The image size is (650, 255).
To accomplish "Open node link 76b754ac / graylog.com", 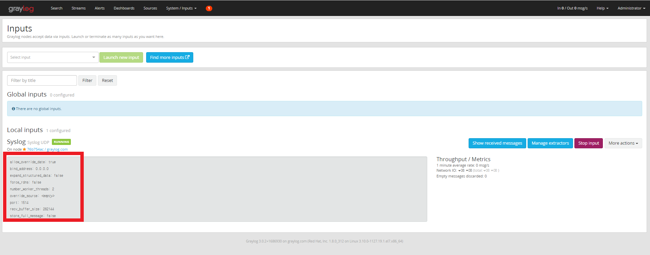I will click(x=47, y=149).
